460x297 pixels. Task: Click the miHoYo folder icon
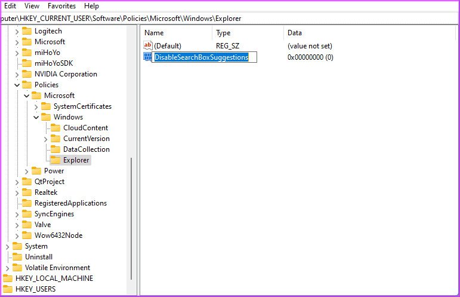(27, 53)
